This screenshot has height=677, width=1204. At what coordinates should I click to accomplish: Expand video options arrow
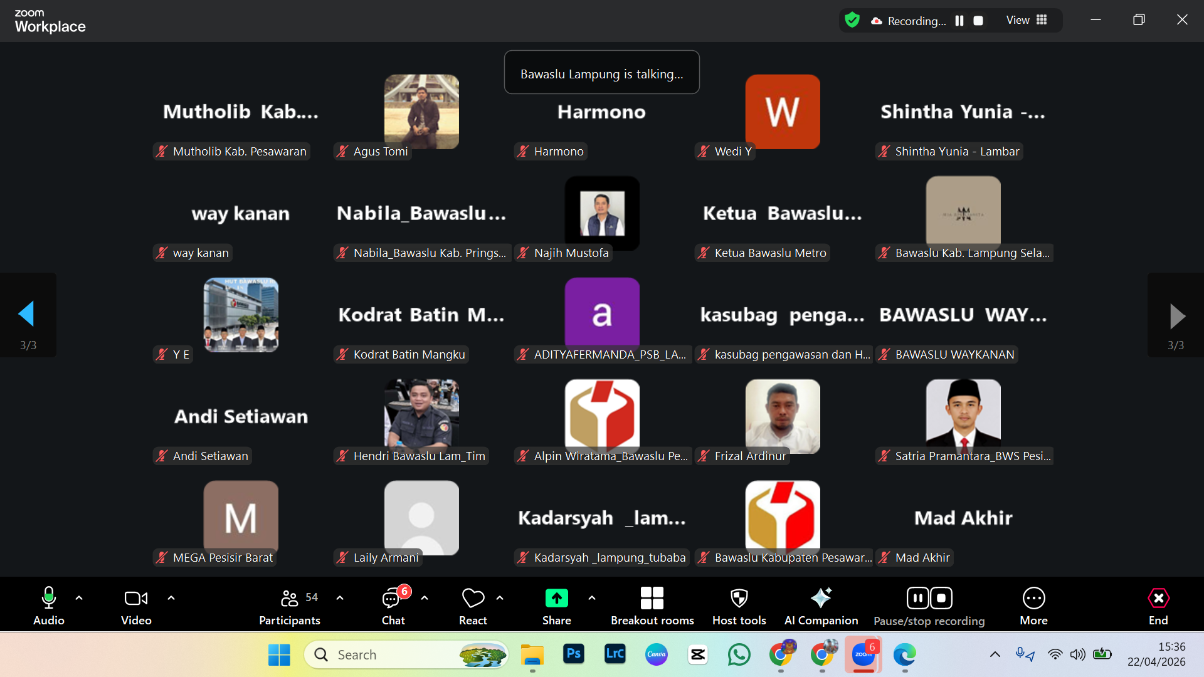tap(171, 598)
